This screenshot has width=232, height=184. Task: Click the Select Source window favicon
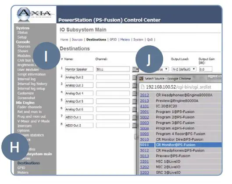(141, 79)
